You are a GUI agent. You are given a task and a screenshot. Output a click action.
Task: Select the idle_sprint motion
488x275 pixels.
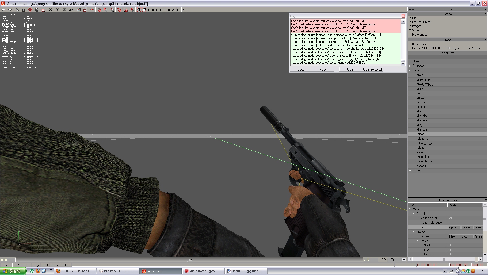(423, 129)
